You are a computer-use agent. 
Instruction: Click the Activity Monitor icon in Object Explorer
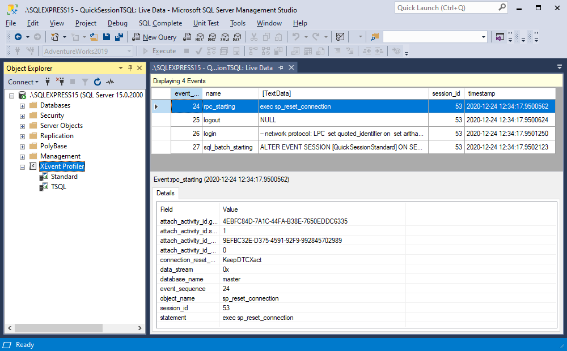click(110, 82)
